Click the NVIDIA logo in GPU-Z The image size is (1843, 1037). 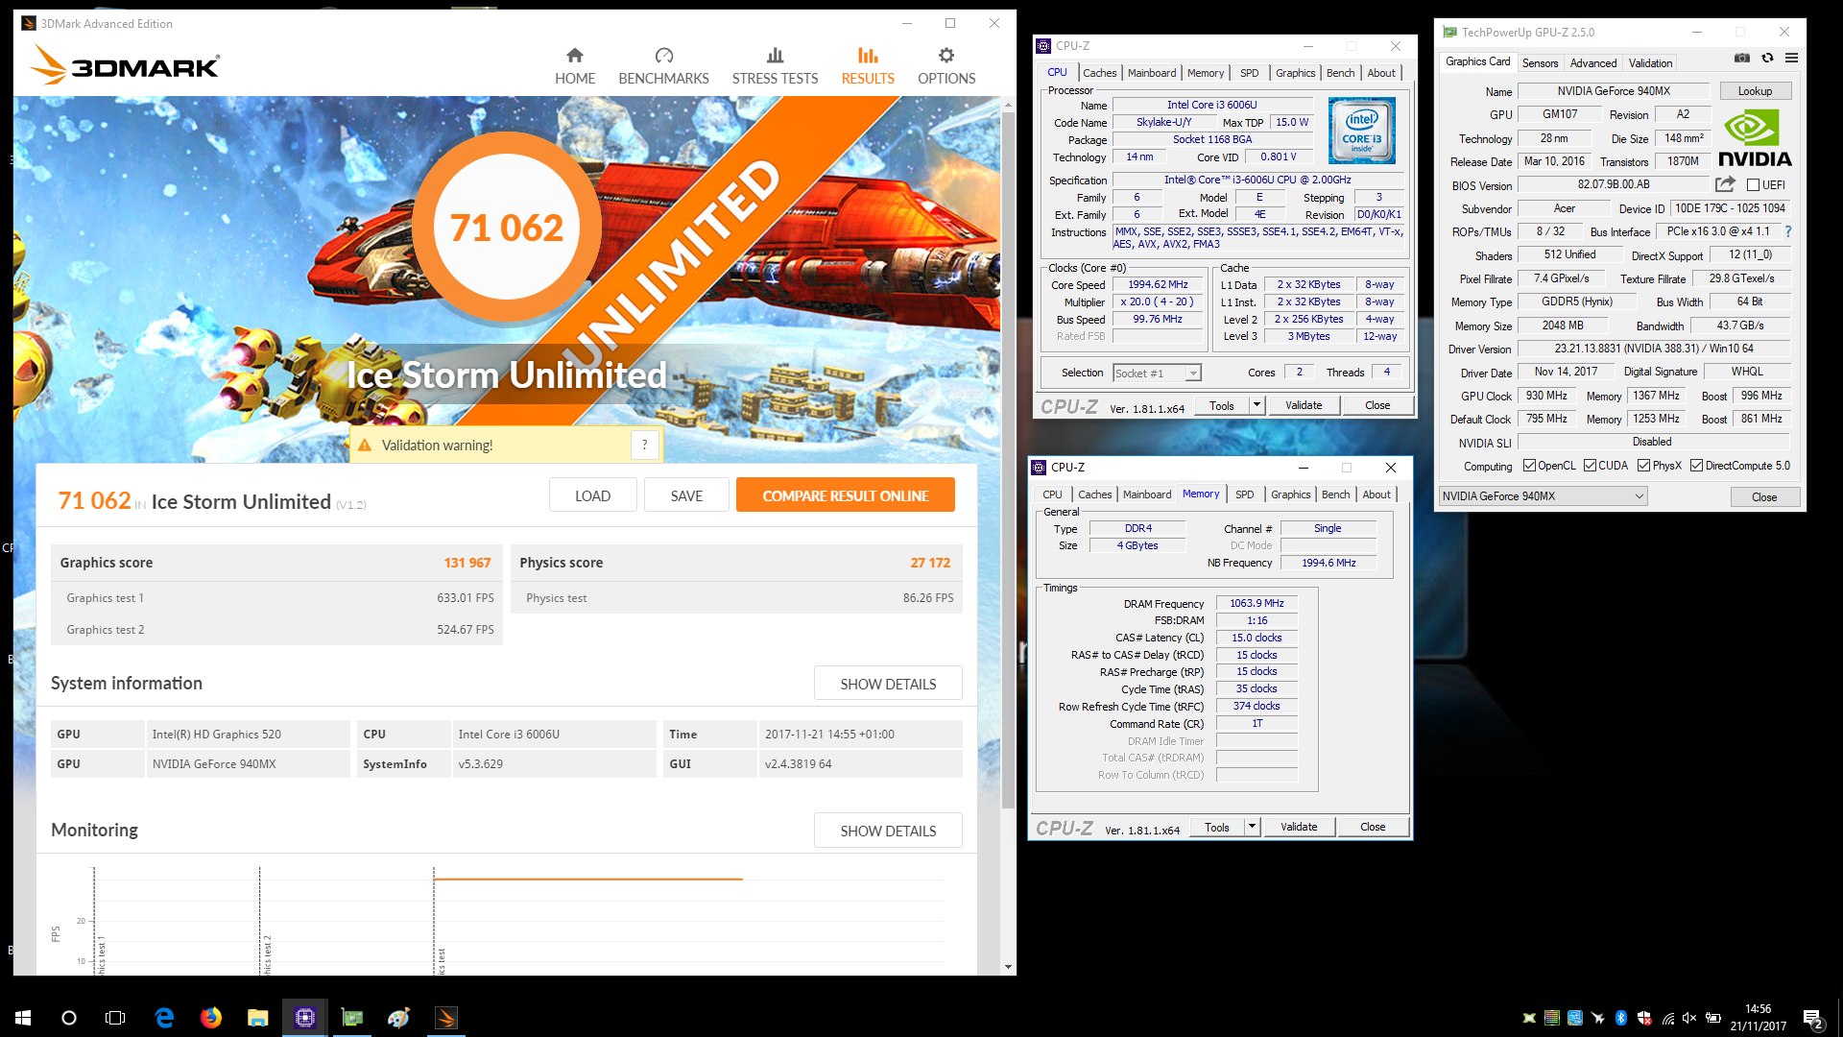pos(1755,139)
